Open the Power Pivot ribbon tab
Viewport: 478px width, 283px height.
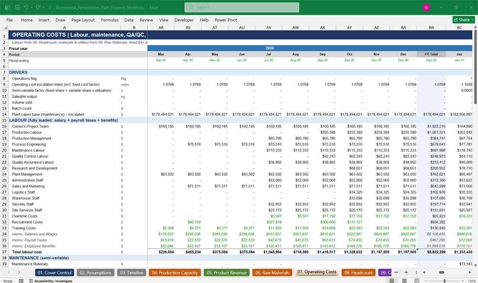[x=226, y=20]
